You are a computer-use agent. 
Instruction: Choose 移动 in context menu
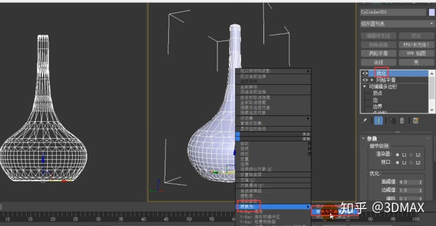click(x=245, y=144)
